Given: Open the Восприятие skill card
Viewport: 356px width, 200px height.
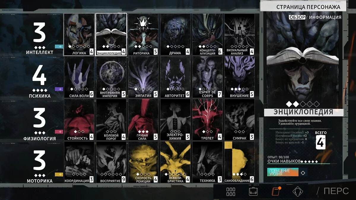Looking at the screenshot, I should (x=111, y=162).
